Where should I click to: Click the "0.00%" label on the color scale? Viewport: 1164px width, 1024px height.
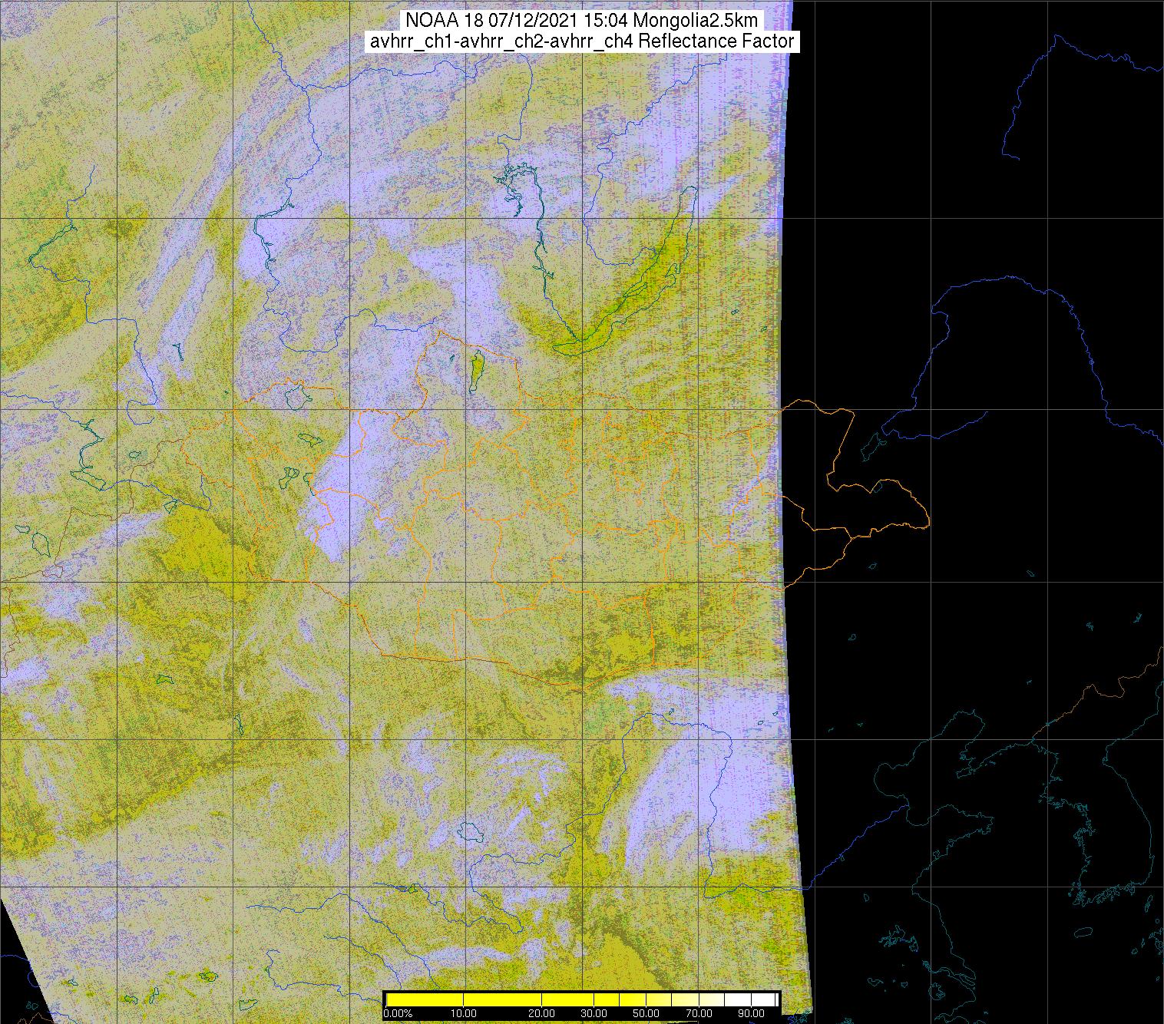coord(398,1014)
